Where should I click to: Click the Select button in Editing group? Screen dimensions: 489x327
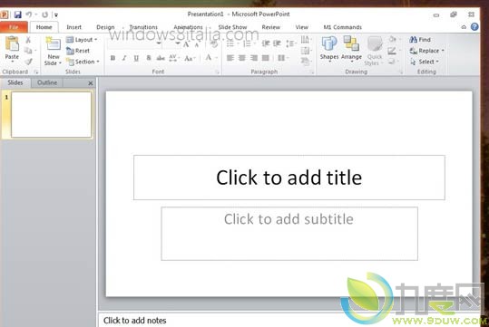point(425,62)
